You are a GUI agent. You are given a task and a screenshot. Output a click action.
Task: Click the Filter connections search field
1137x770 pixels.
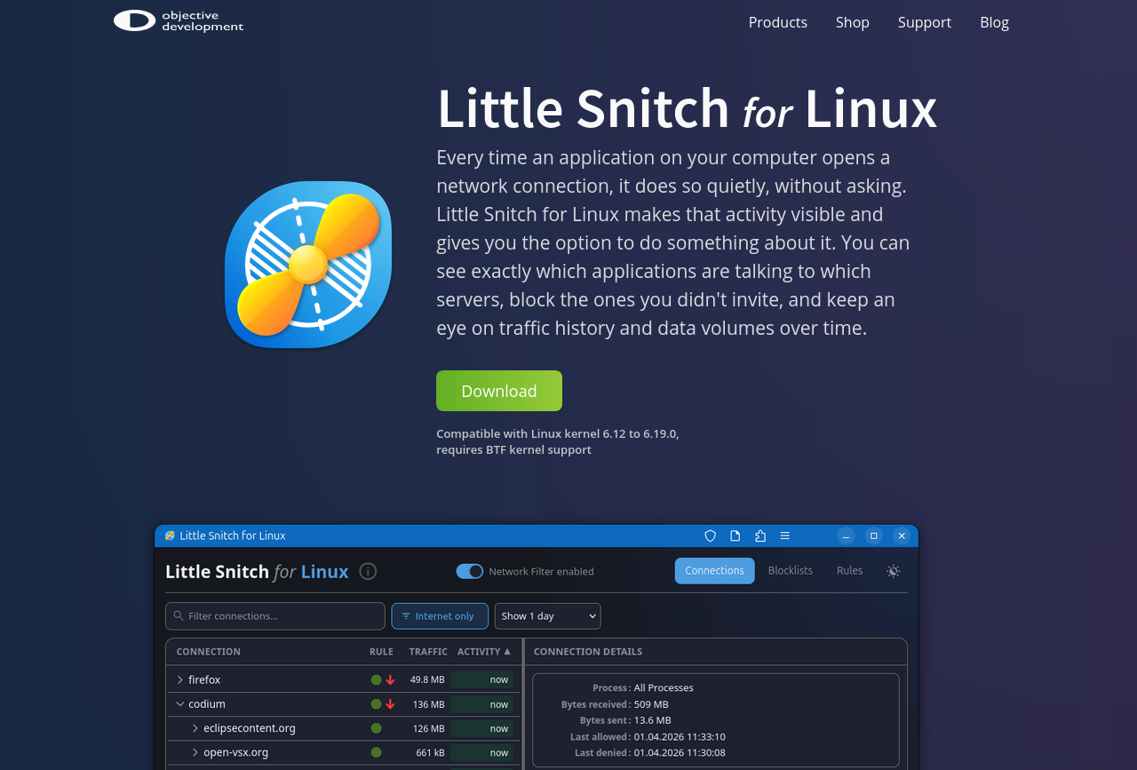(x=275, y=616)
